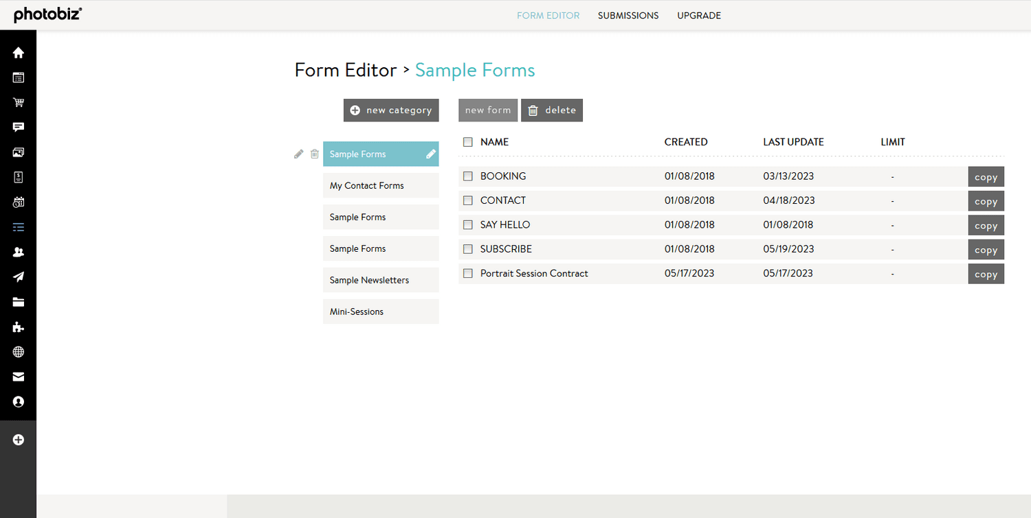Image resolution: width=1031 pixels, height=518 pixels.
Task: Click the 03/13/2023 last update date
Action: (788, 176)
